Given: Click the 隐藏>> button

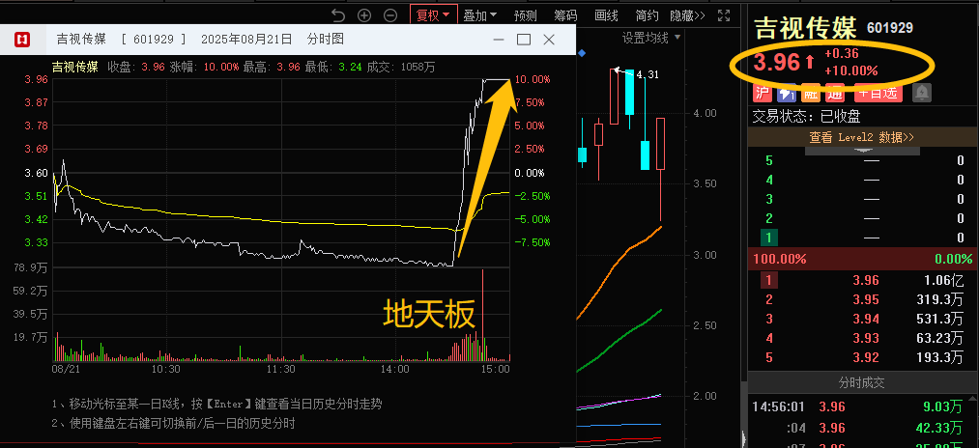Looking at the screenshot, I should click(687, 15).
